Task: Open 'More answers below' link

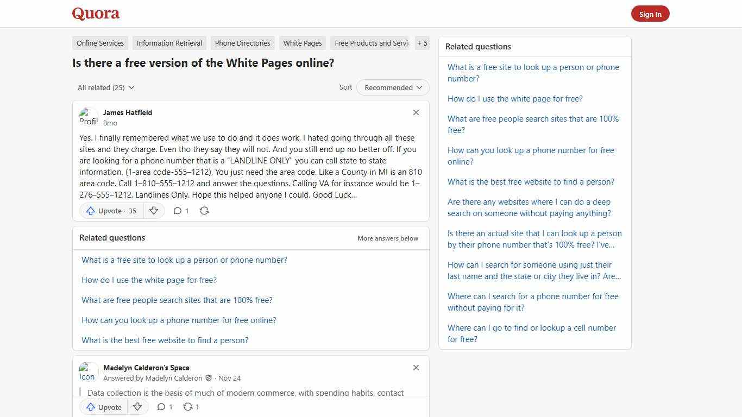Action: click(x=387, y=238)
